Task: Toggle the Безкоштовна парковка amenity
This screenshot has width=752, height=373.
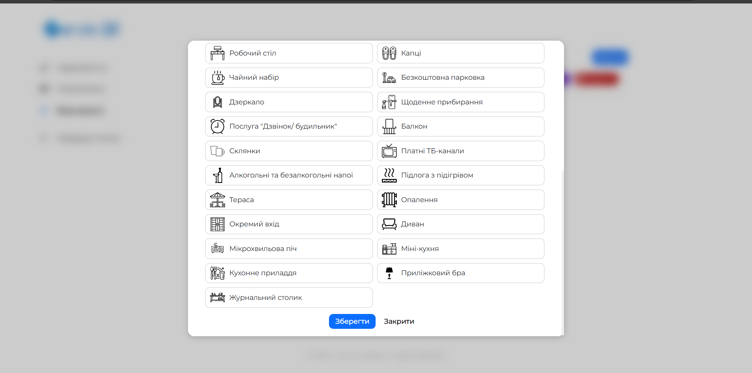Action: [x=461, y=77]
